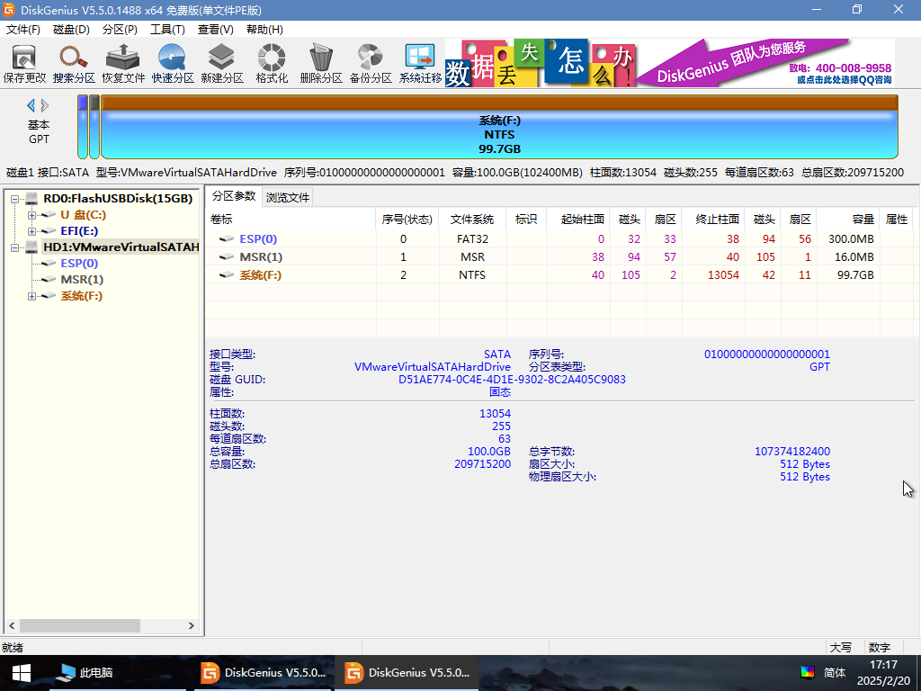Viewport: 921px width, 691px height.
Task: Select the 系统(F:) NTFS partition bar
Action: pos(499,127)
